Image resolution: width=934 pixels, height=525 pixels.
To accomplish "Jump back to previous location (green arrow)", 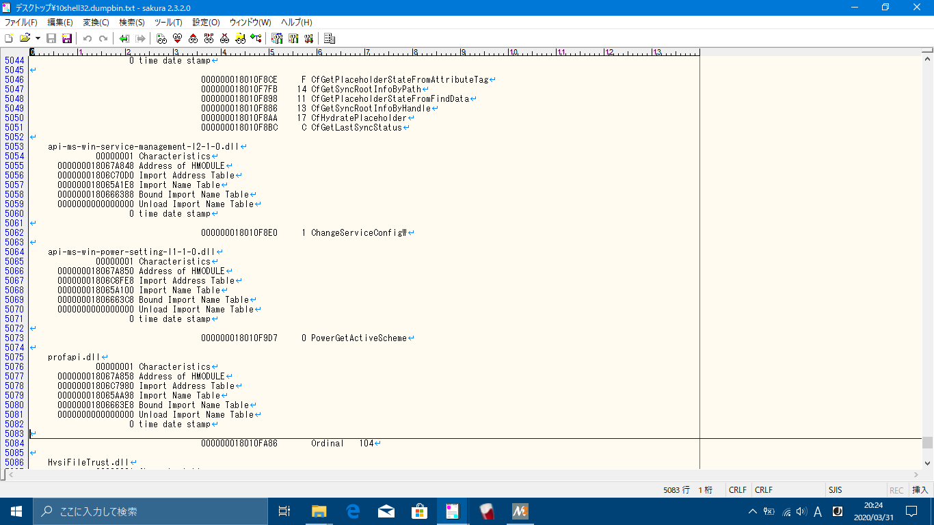I will click(124, 38).
